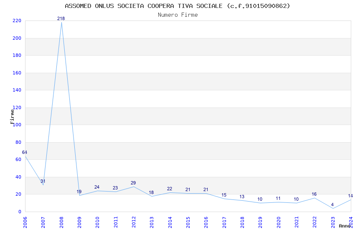Click the 2022 year label on the x-axis

(315, 222)
